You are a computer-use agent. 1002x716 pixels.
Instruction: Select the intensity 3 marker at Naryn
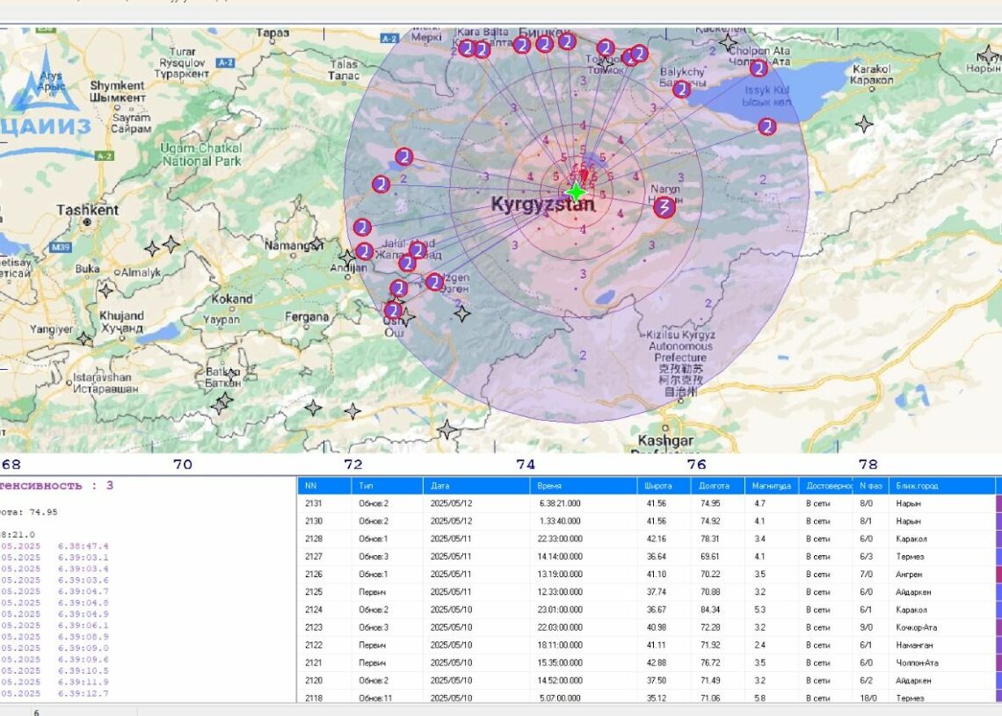(664, 207)
